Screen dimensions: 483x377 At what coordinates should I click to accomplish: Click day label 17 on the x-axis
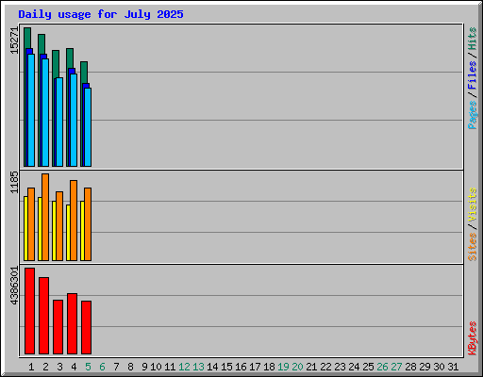pos(255,367)
